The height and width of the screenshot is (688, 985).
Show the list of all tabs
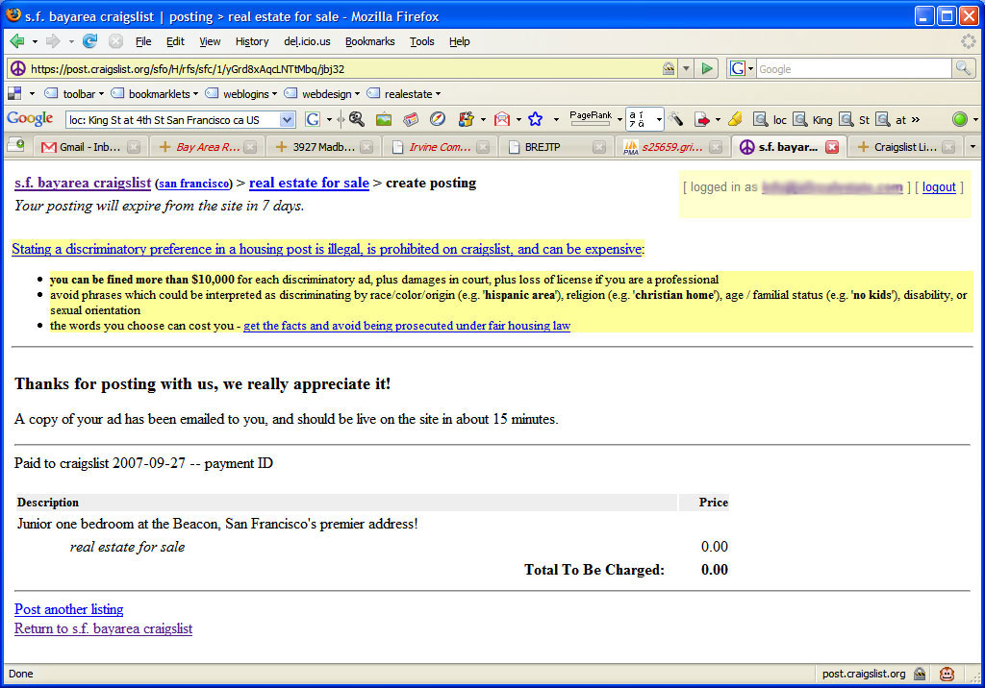[973, 147]
